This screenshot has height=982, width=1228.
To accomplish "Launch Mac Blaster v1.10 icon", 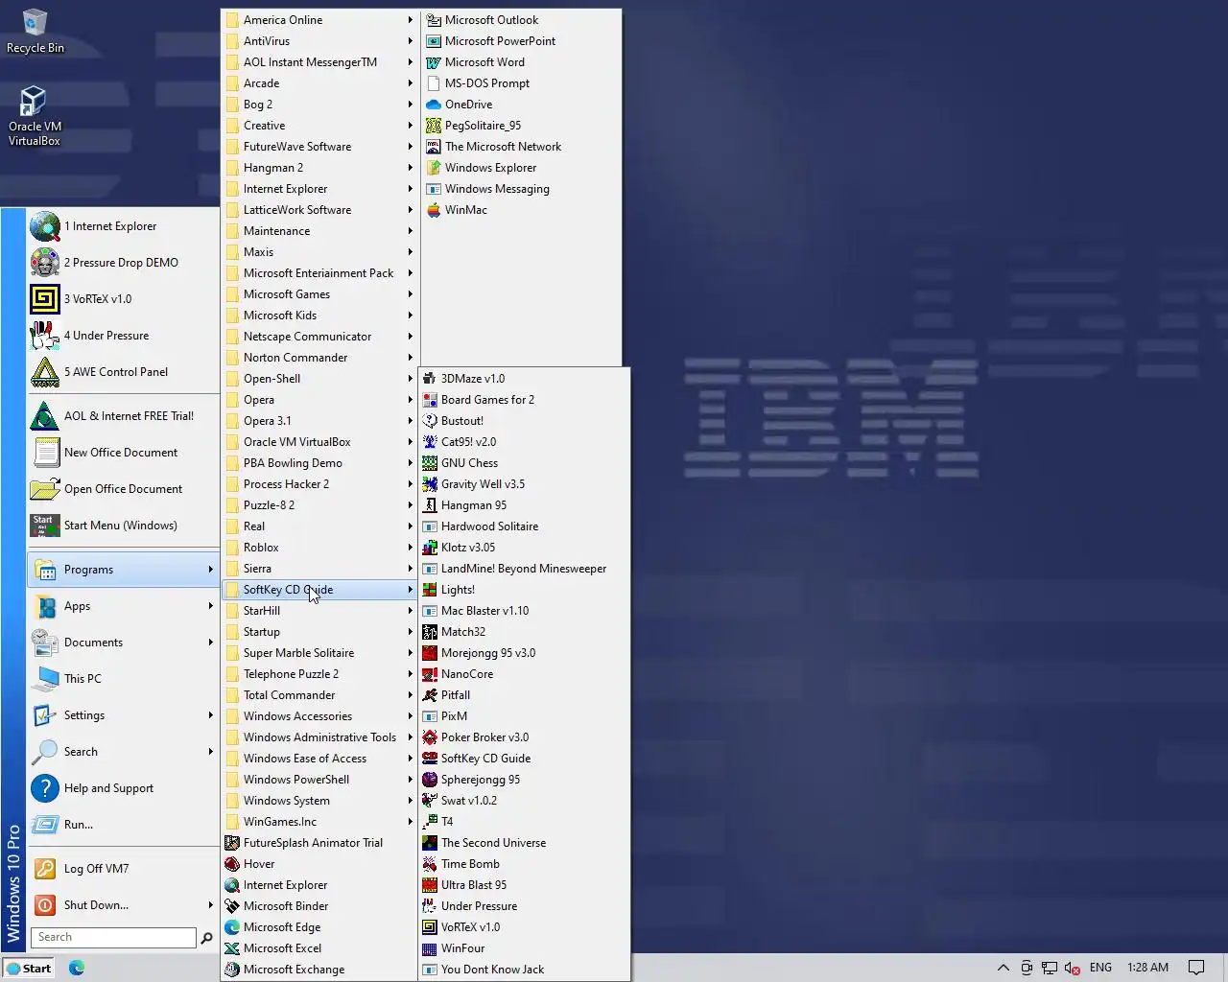I will coord(430,611).
